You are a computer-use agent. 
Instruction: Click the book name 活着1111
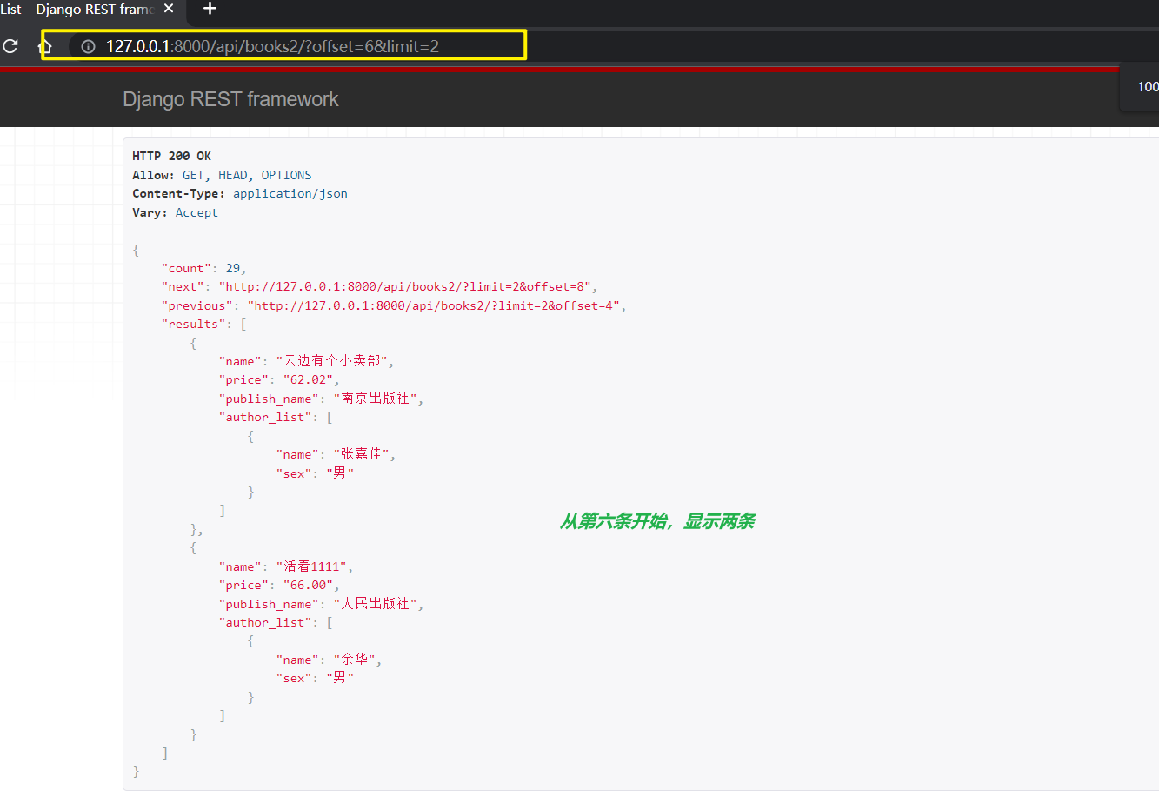click(313, 566)
